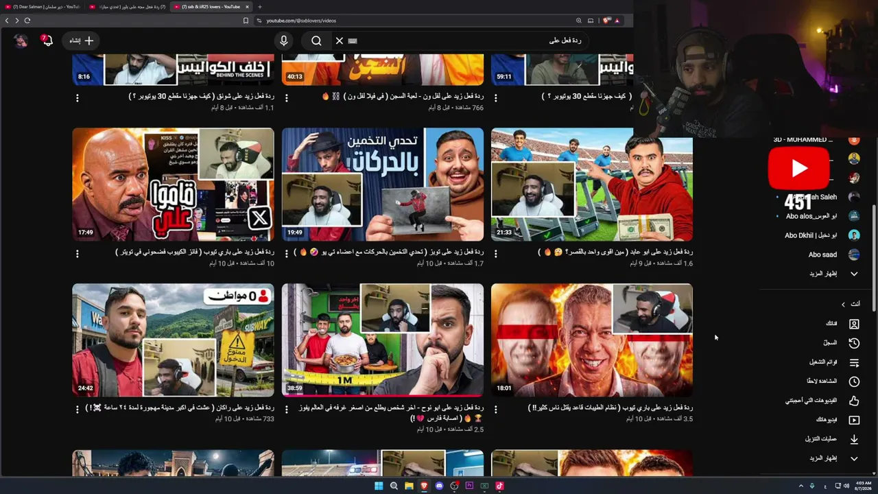This screenshot has width=878, height=494.
Task: Click the title of the 17:49 video
Action: (x=195, y=252)
